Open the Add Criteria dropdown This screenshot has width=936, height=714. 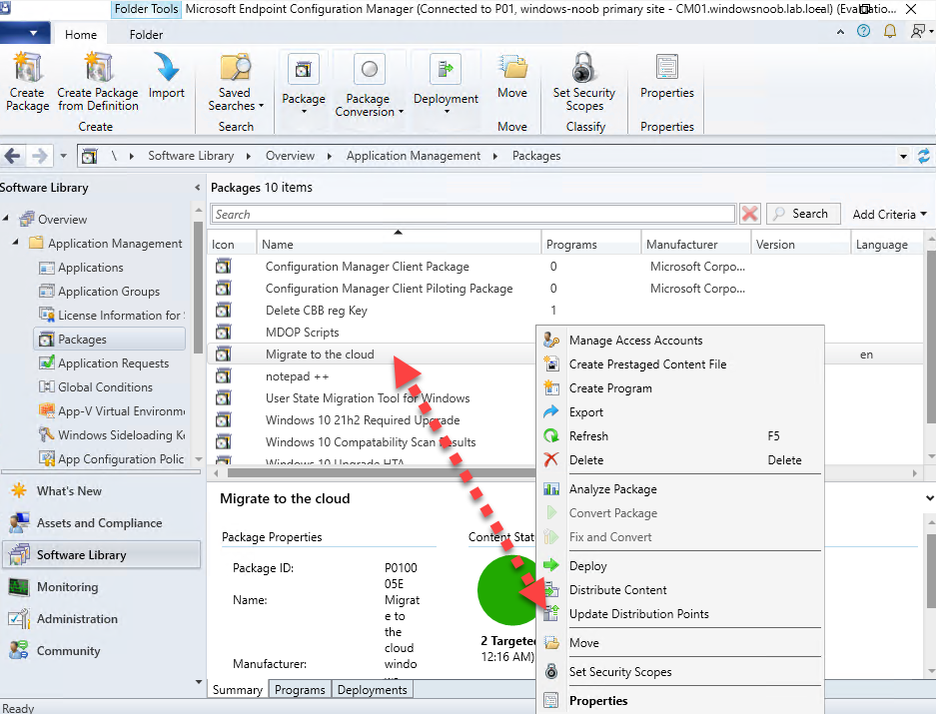point(889,215)
